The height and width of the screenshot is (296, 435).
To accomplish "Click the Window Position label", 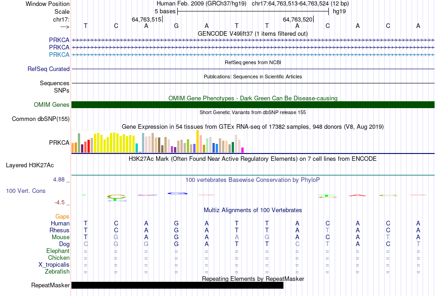I will (48, 4).
